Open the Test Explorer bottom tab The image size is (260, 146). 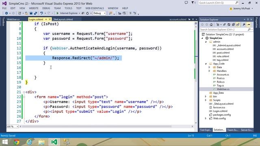pyautogui.click(x=206, y=130)
